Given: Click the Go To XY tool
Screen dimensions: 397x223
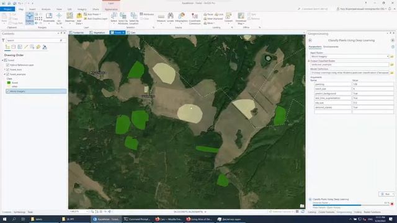Looking at the screenshot, I should (59, 18).
